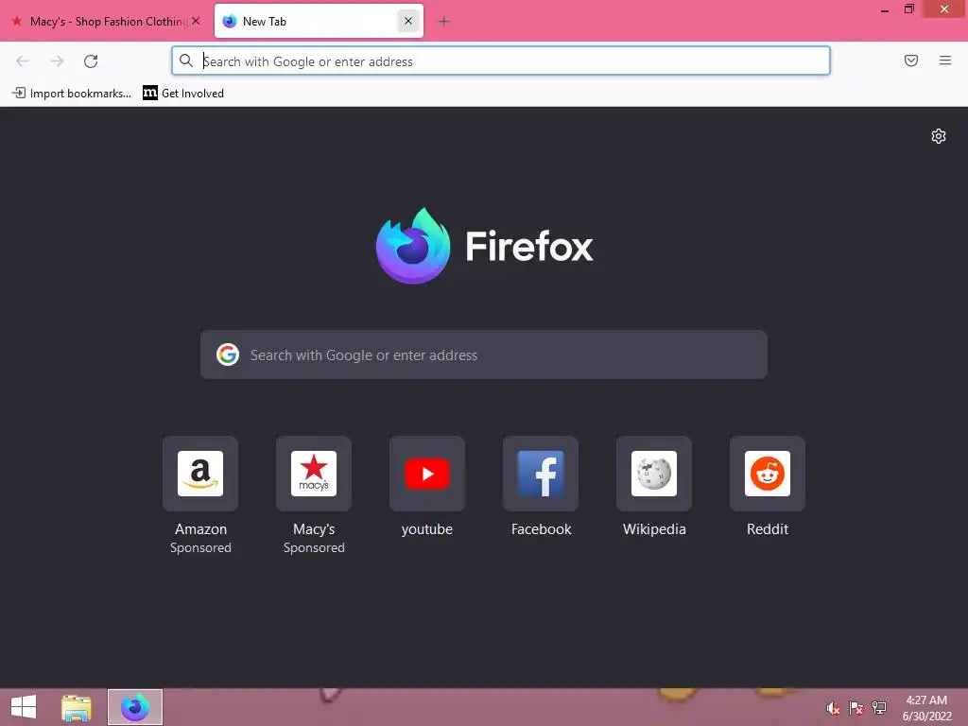Click the network tray icon
The width and height of the screenshot is (968, 726).
point(879,708)
